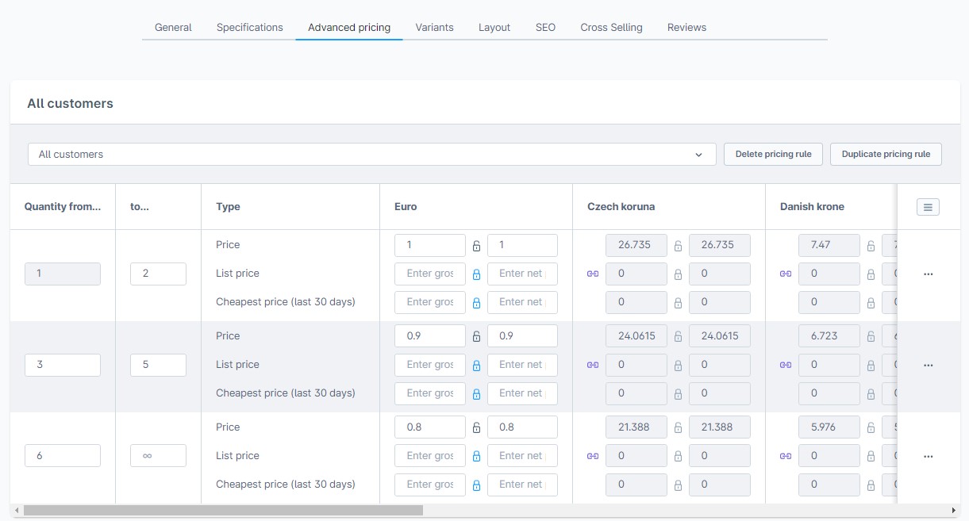This screenshot has width=969, height=521.
Task: Click Danish krone lock beside 7.47
Action: (x=871, y=246)
